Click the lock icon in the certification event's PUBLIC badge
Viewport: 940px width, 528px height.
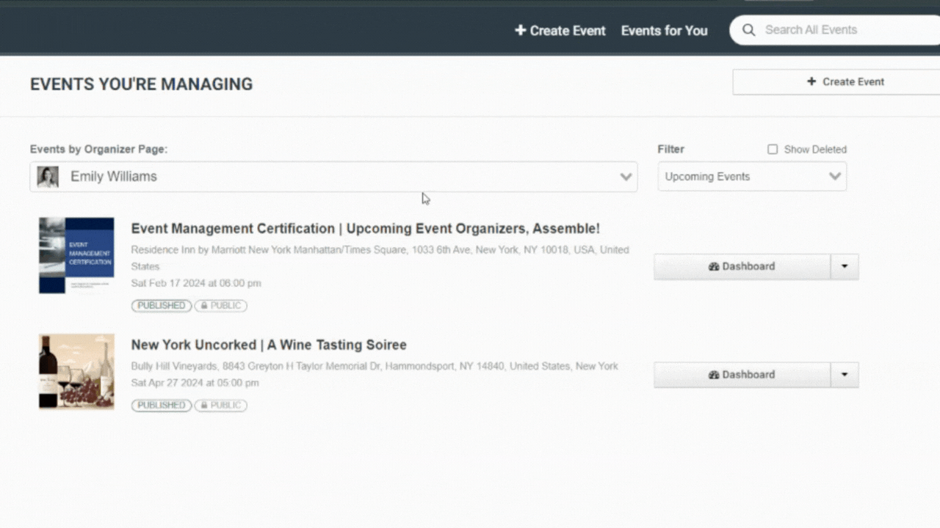pos(204,306)
